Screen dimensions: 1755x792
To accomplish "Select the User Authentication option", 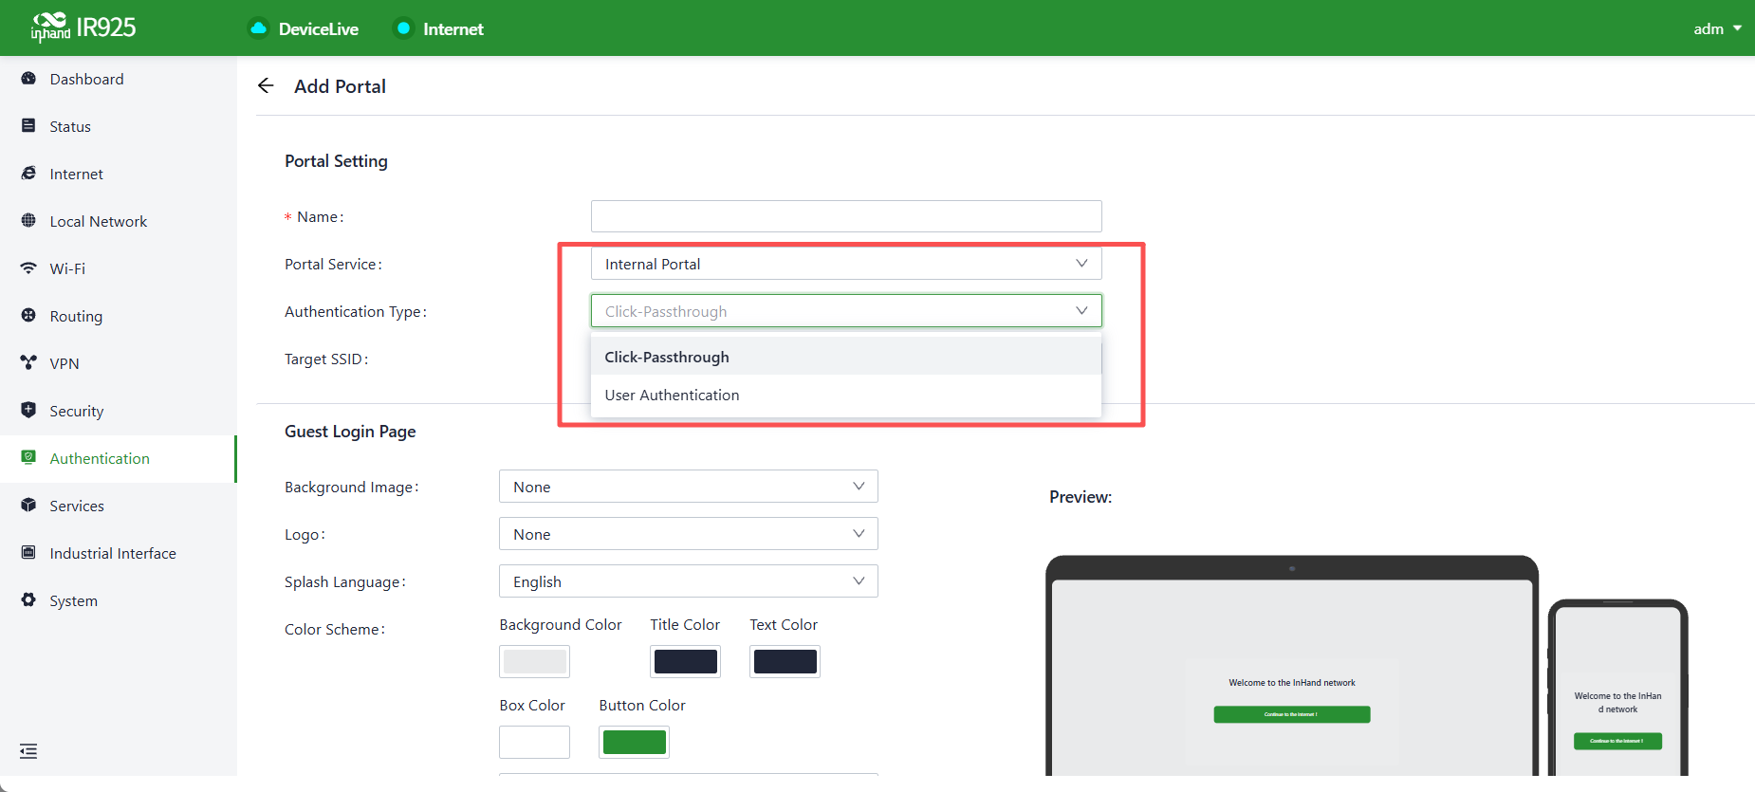I will click(x=846, y=395).
